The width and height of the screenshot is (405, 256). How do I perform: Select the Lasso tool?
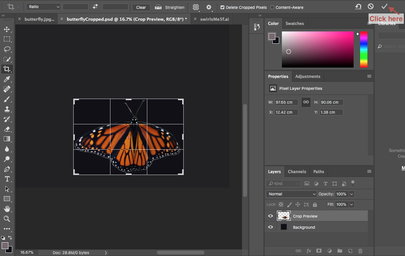tap(7, 49)
